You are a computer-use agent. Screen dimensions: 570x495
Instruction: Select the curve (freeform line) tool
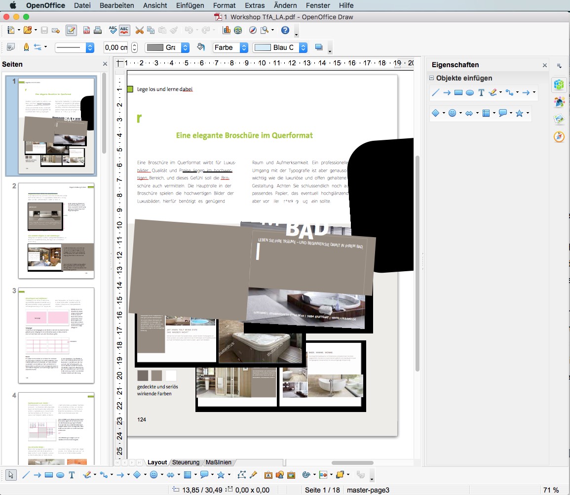click(88, 474)
